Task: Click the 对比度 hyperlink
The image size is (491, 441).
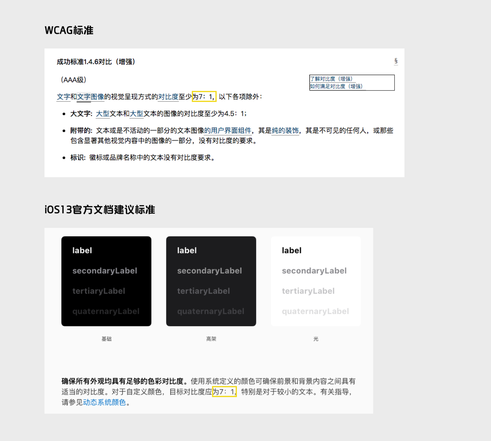Action: click(168, 97)
